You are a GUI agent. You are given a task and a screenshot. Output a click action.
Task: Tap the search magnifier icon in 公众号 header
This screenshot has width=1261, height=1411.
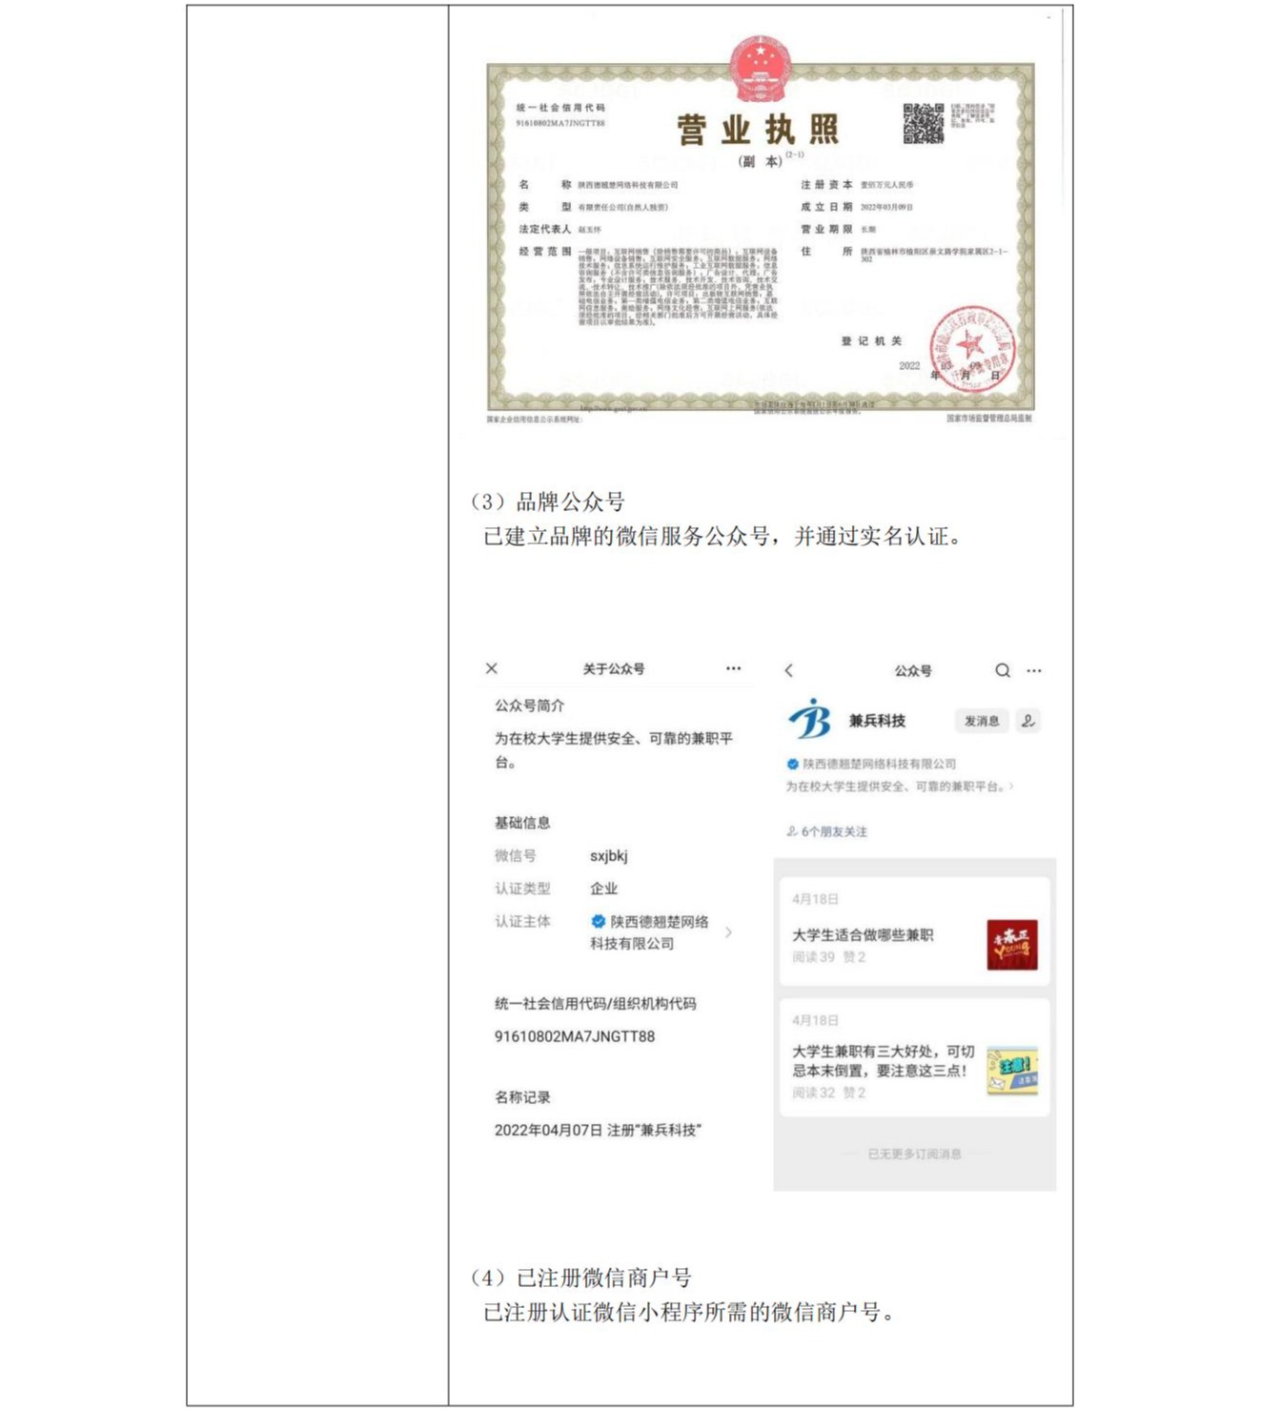(x=1003, y=670)
